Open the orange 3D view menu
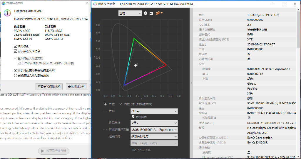The height and width of the screenshot is (159, 301). click(159, 13)
